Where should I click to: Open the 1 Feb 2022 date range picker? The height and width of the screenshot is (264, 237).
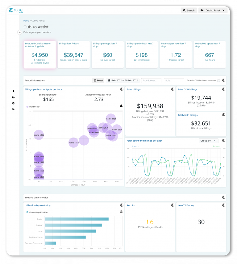pos(123,80)
